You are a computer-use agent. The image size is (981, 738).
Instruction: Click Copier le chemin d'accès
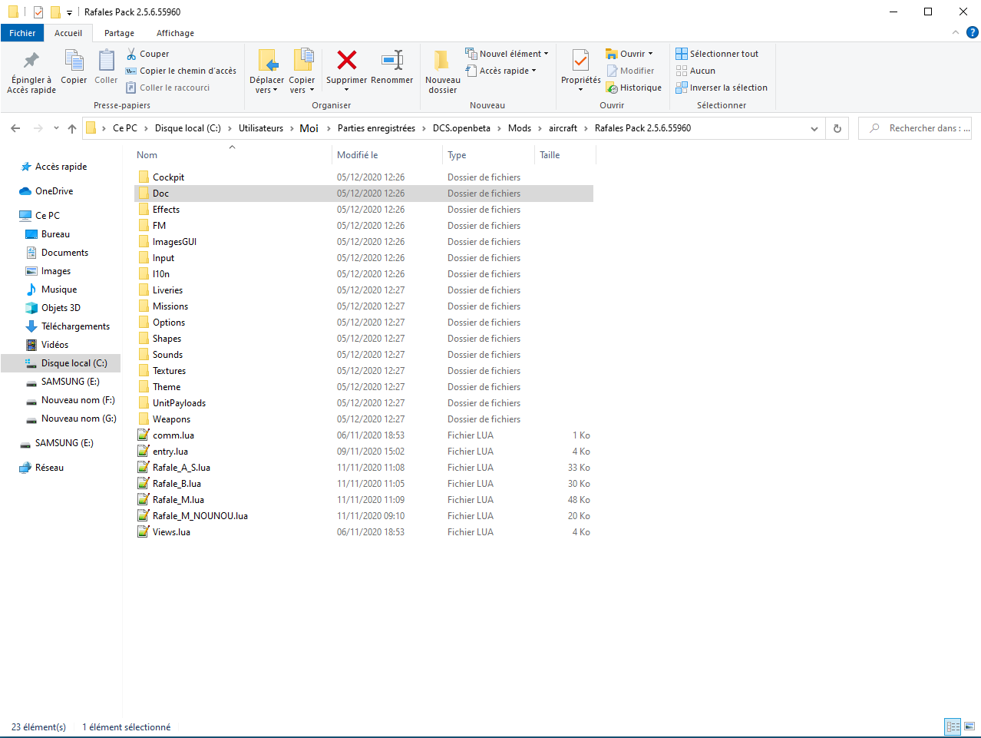click(180, 71)
